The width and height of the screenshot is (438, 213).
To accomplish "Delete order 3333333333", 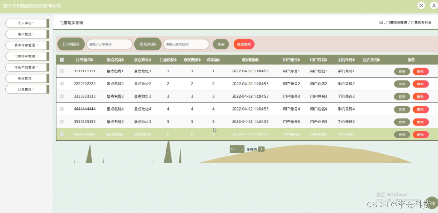I will pos(420,97).
